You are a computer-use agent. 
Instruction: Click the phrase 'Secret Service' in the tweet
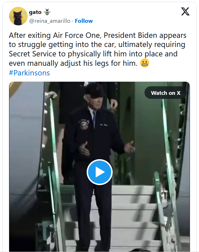pos(33,54)
